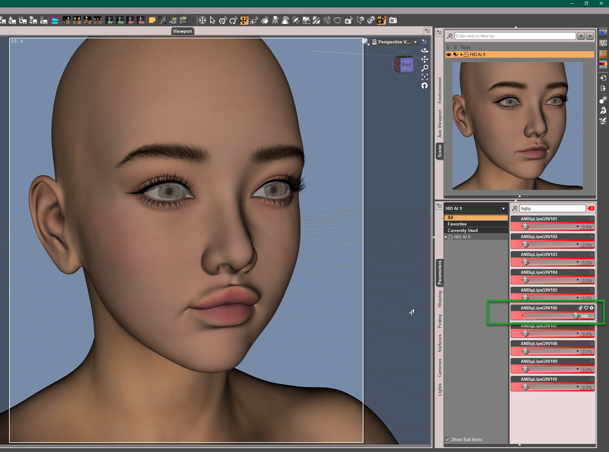
Task: Select the Node Selection arrow tool
Action: tap(212, 20)
